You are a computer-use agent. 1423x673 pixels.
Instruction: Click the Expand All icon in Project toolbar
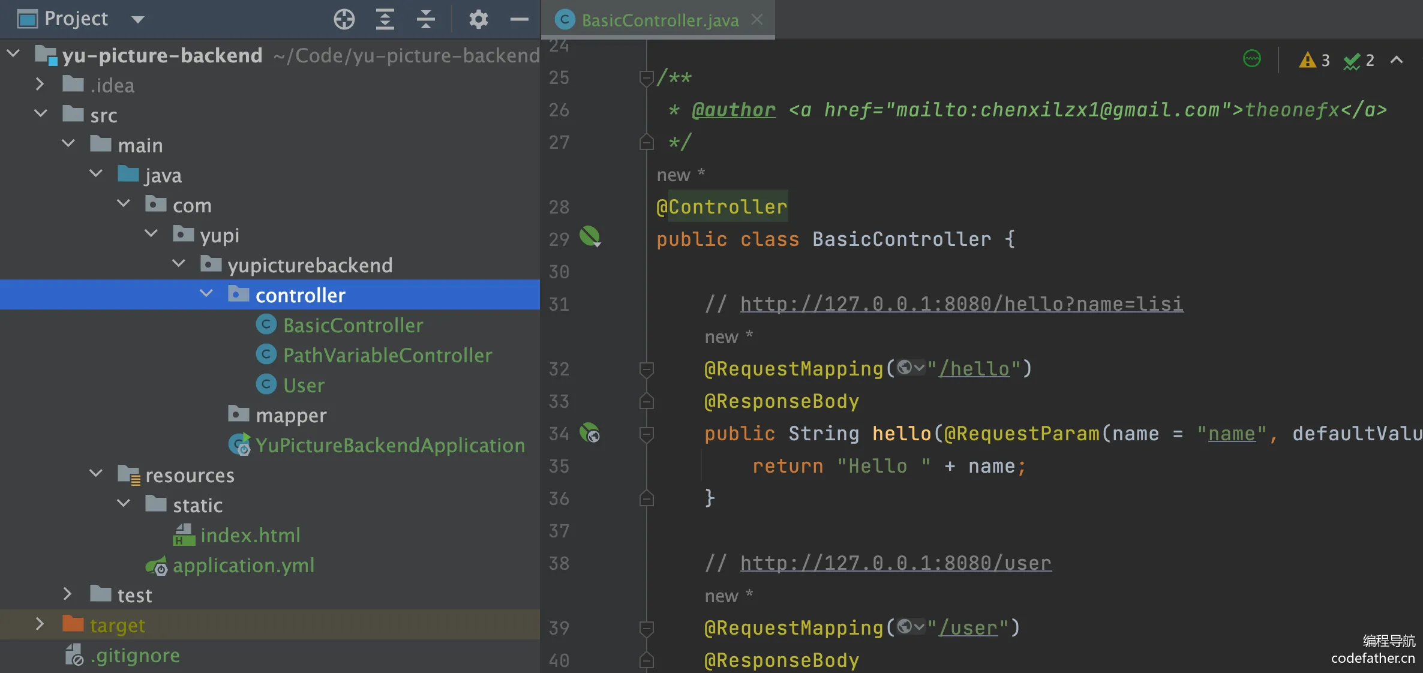(x=385, y=19)
